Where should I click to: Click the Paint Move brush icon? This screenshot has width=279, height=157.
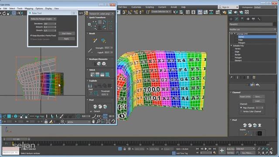(x=95, y=41)
